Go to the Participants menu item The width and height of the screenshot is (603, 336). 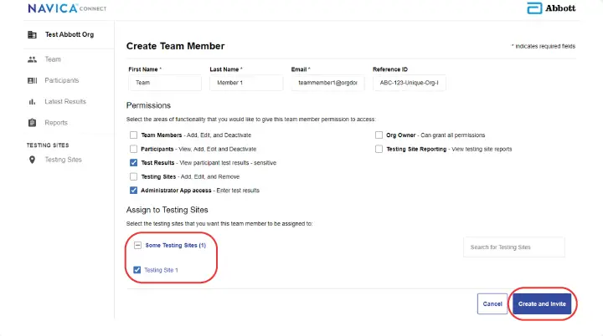coord(61,80)
